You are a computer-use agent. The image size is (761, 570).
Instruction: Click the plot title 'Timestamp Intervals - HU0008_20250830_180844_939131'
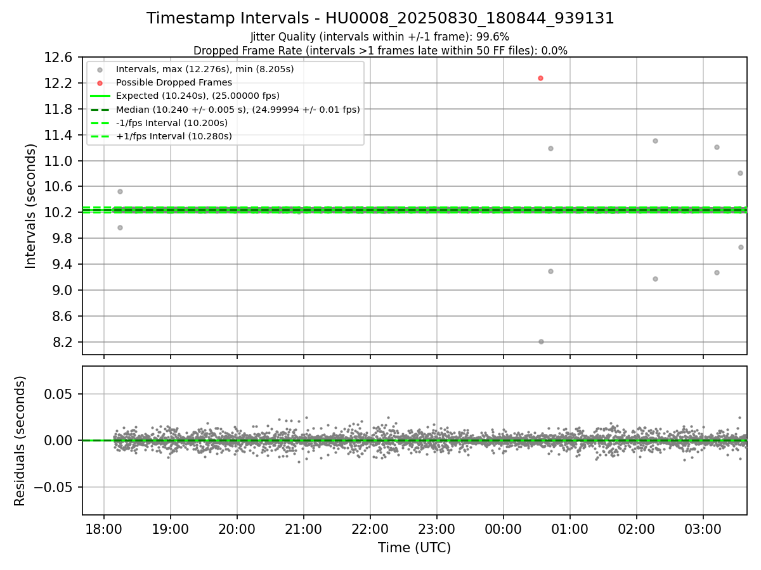[x=380, y=18]
